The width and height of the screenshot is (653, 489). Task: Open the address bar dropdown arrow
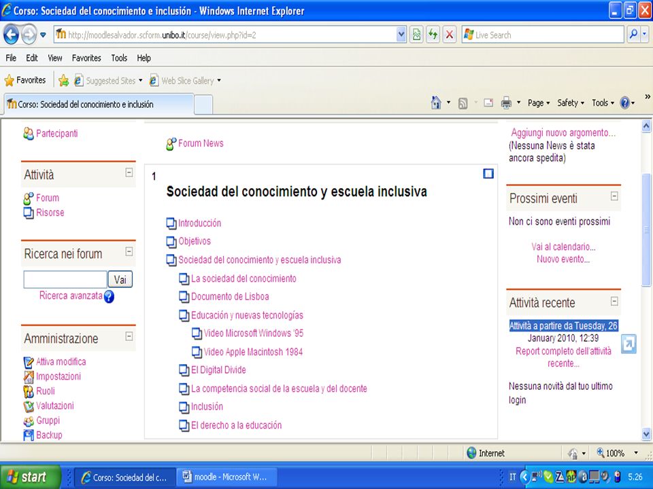tap(401, 35)
